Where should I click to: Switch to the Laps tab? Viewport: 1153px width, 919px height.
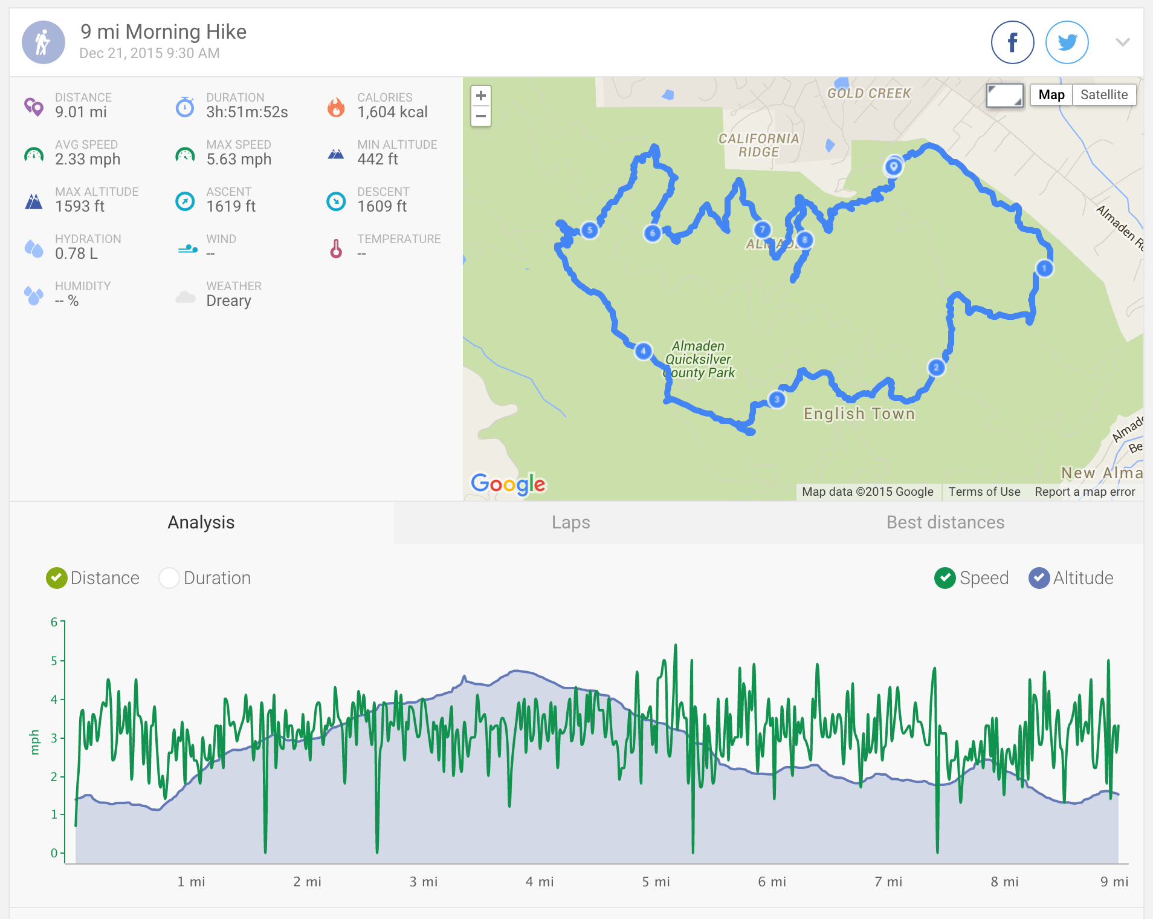point(570,522)
